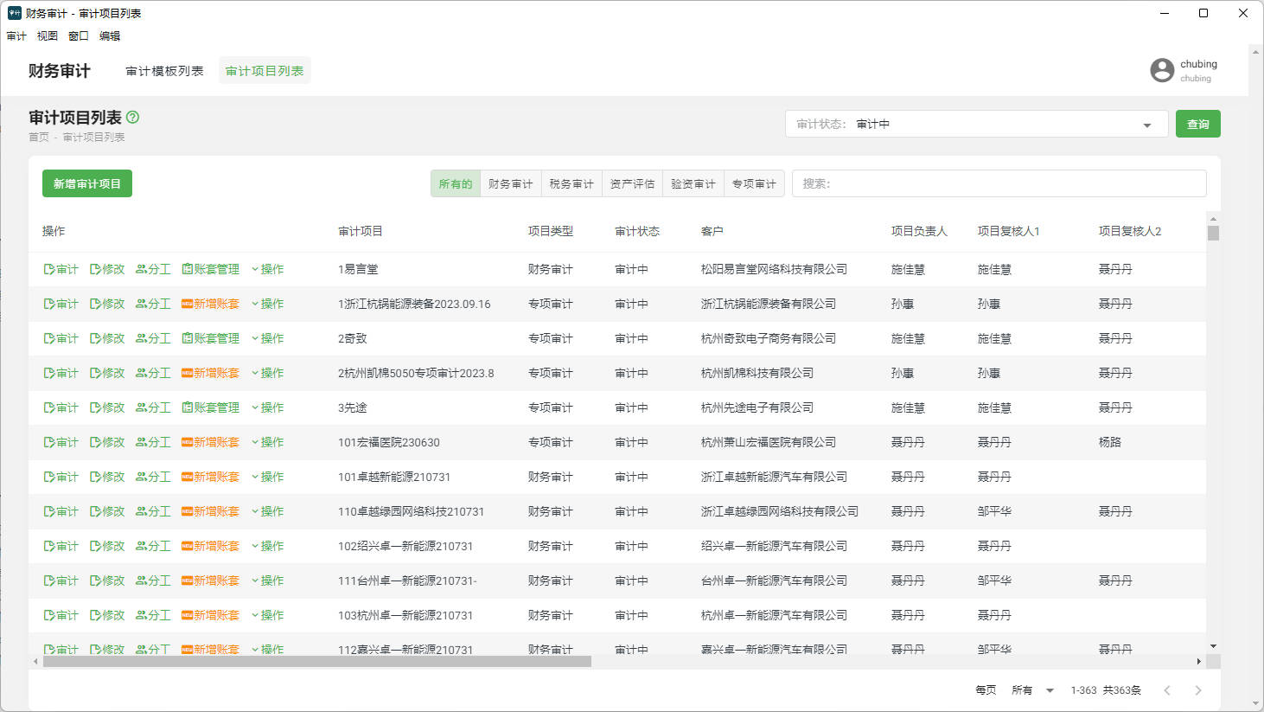Open the 审计状态 dropdown showing 审计中

tap(977, 124)
